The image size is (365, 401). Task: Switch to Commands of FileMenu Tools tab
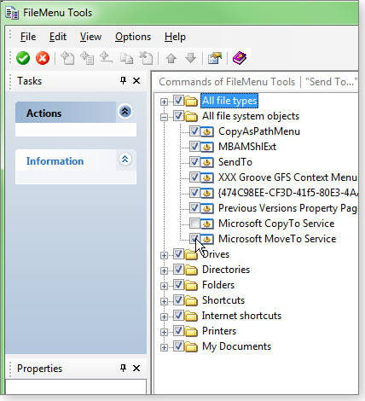[227, 82]
